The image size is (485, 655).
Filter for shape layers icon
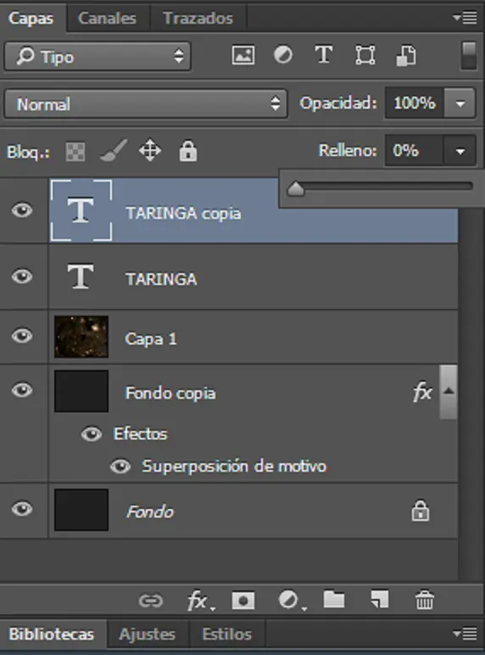tap(365, 55)
